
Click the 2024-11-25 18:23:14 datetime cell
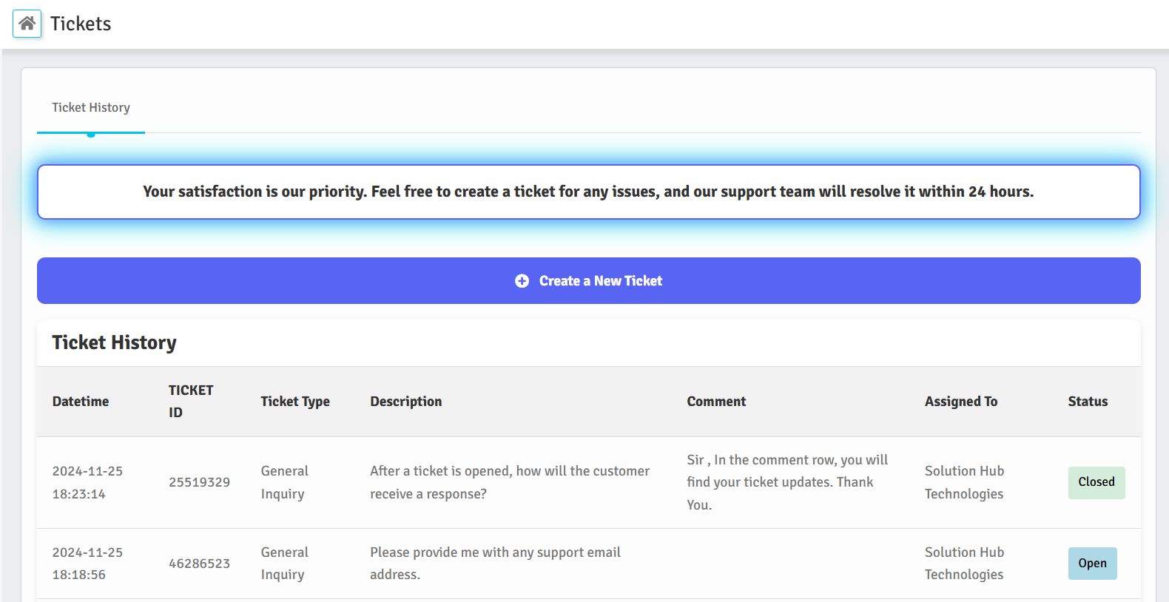(87, 482)
